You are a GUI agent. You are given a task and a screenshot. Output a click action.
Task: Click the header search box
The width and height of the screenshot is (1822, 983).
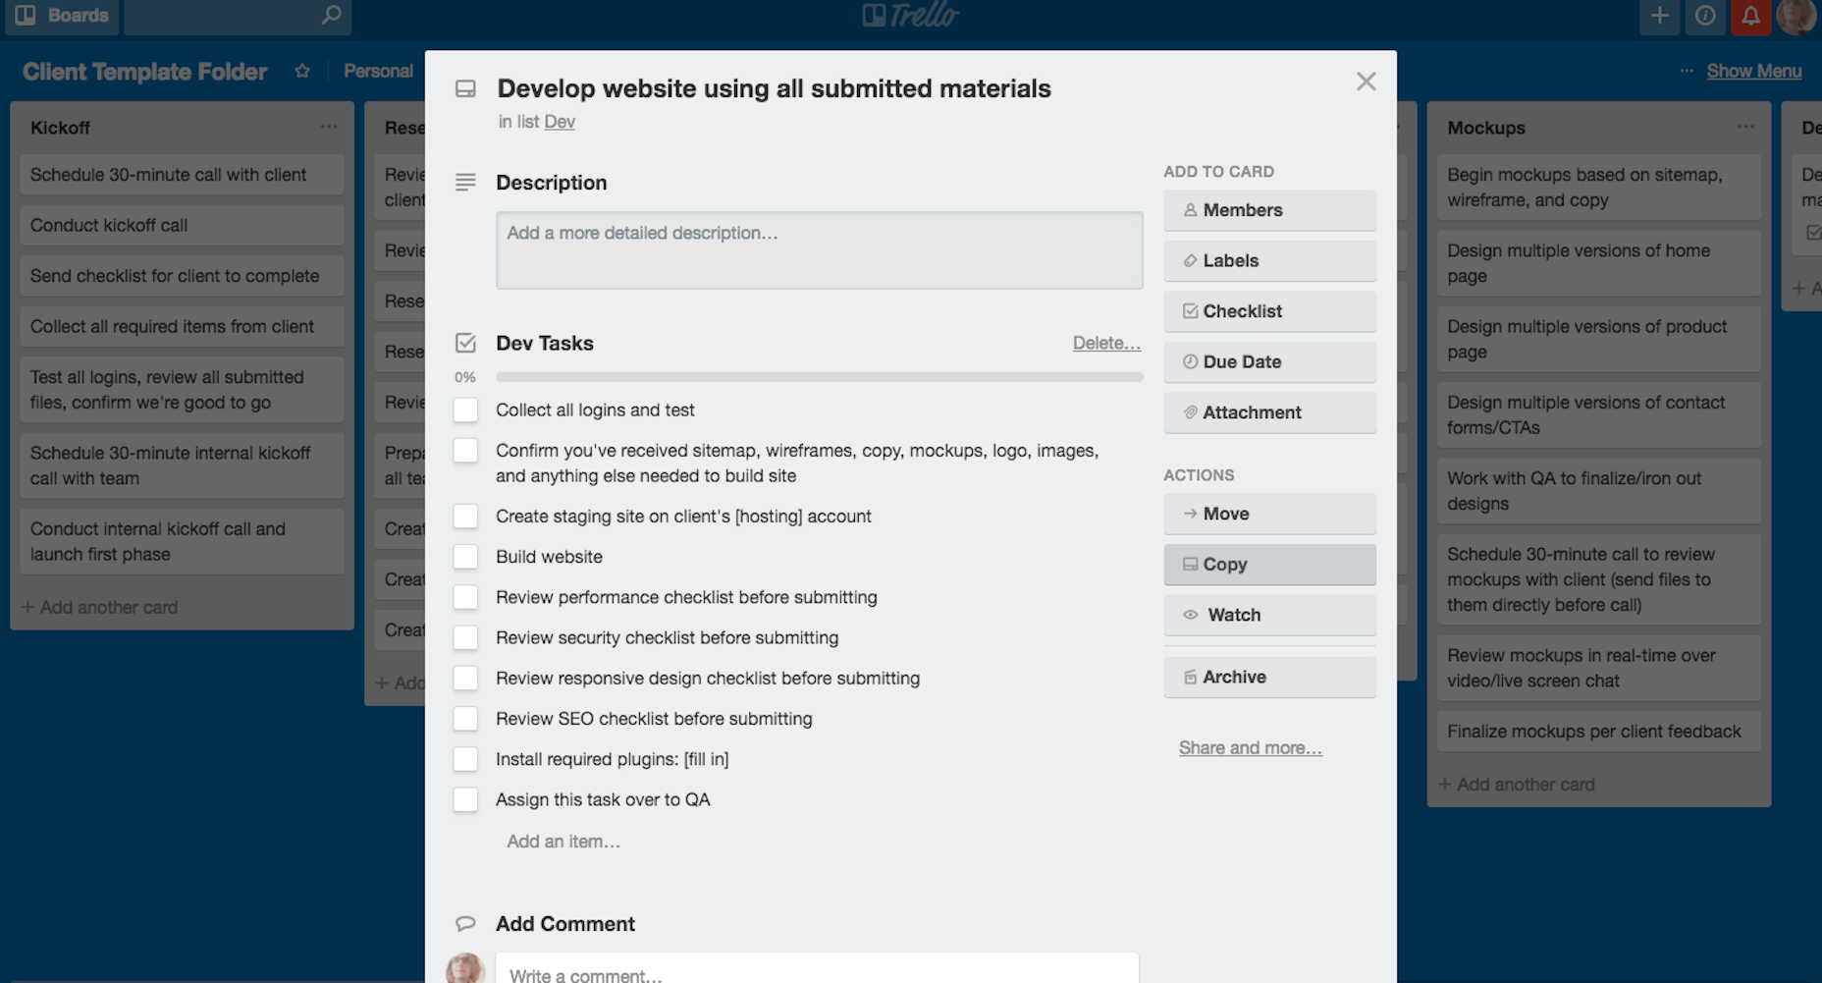237,16
